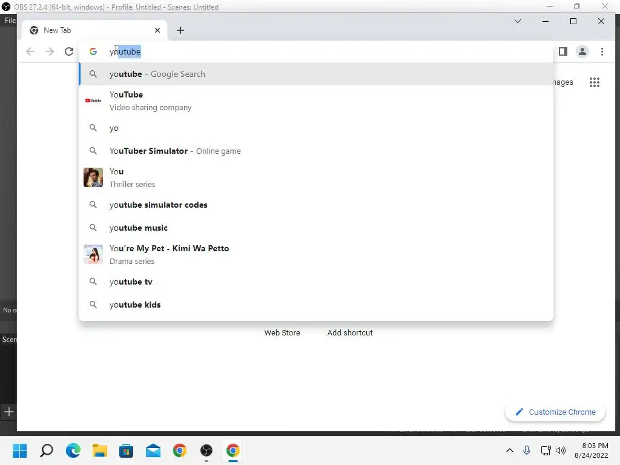Screen dimensions: 620x465
Task: Click the Chrome back arrow
Action: (x=30, y=51)
